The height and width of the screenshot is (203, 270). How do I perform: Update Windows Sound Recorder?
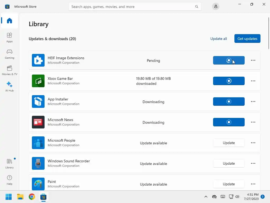point(229,163)
